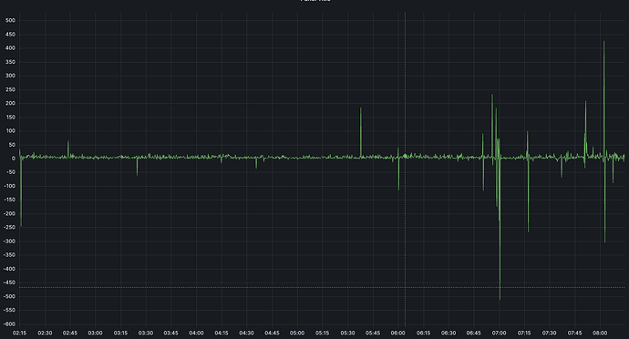Screen dimensions: 629x339
Task: Click the 06:15 time axis label
Action: 423,333
